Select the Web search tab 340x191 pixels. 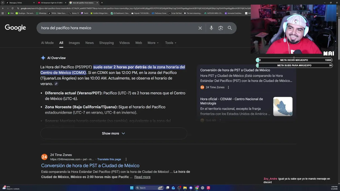pos(139,43)
